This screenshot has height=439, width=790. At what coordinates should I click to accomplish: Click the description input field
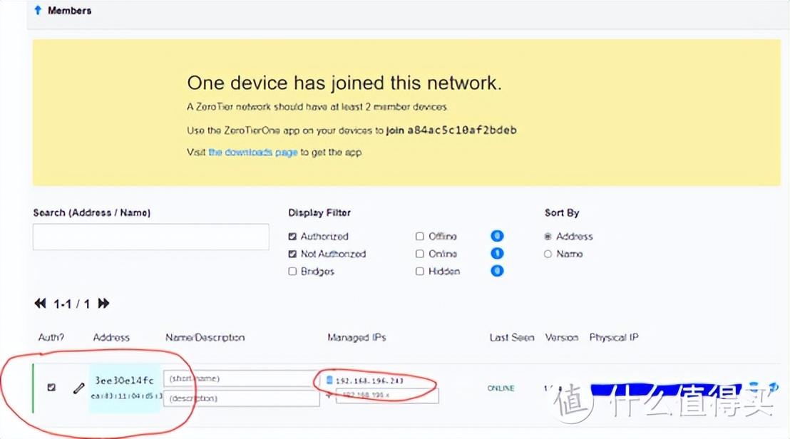(241, 398)
